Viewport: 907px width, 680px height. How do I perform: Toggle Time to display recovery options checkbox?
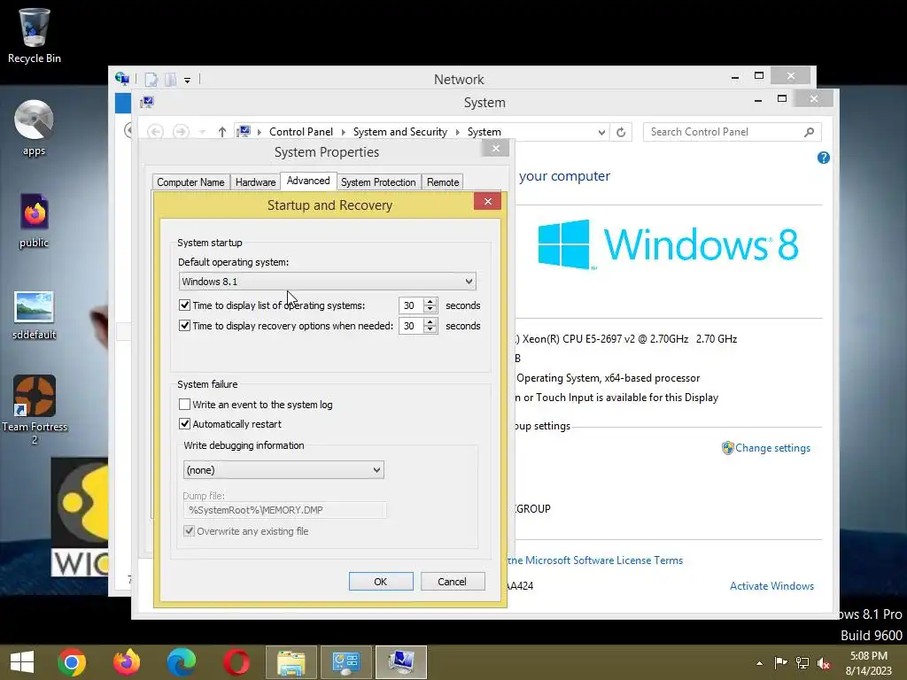point(184,325)
